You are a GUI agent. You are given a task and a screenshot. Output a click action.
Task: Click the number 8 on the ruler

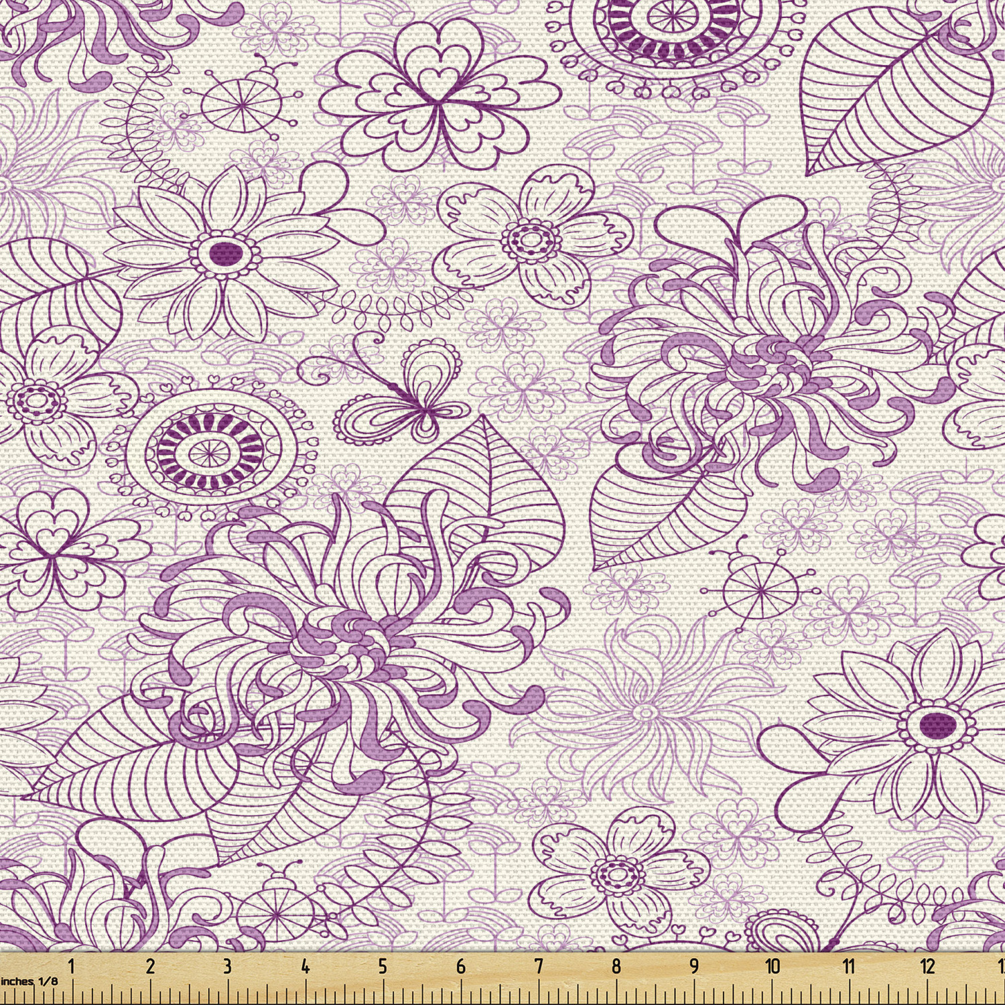616,966
